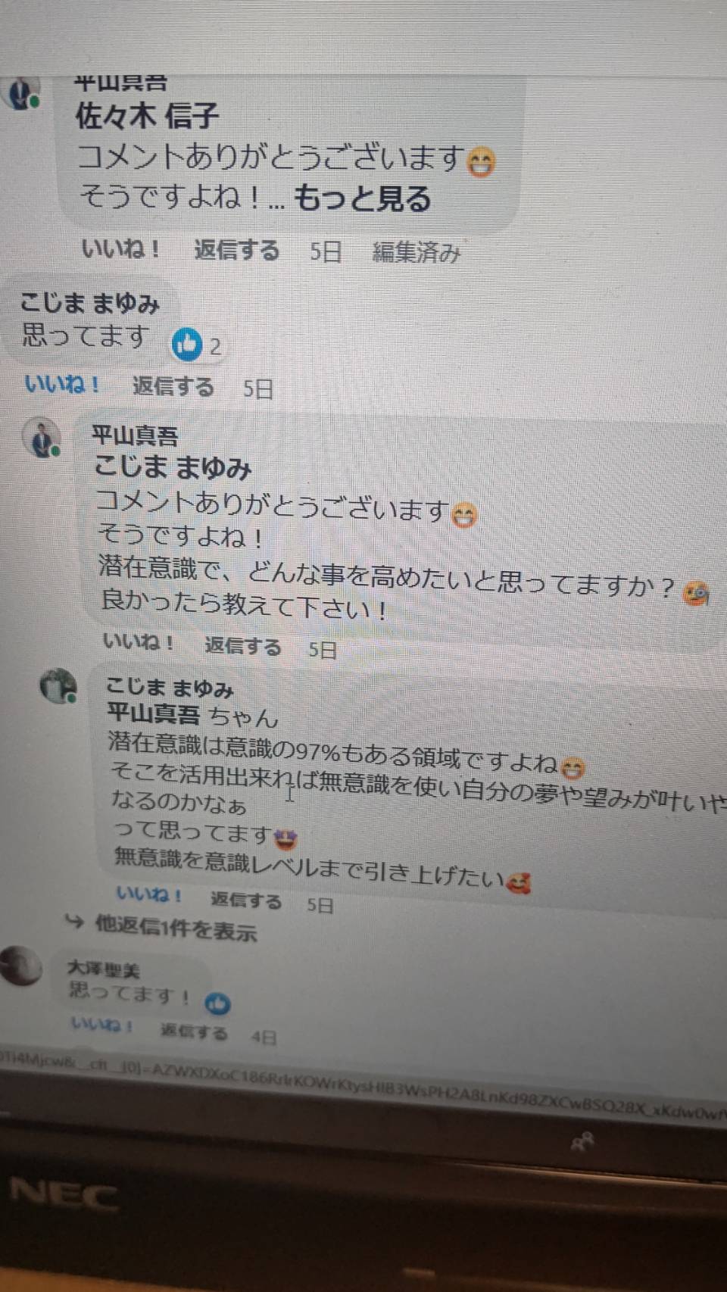Click the こじま まゆみ name above 思ってます
The image size is (727, 1292).
point(89,303)
